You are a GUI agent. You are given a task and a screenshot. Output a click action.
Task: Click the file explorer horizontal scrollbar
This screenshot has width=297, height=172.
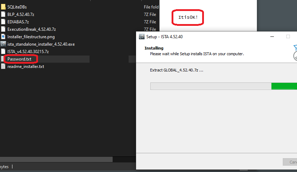[x=56, y=159]
